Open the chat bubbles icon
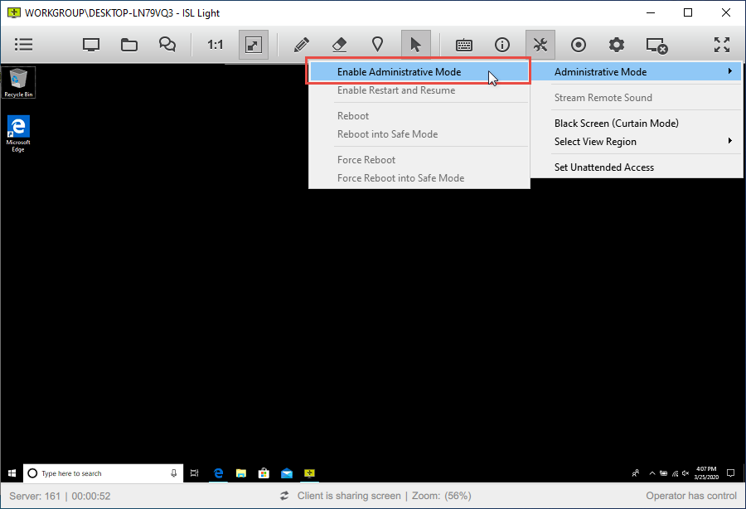 [x=167, y=45]
